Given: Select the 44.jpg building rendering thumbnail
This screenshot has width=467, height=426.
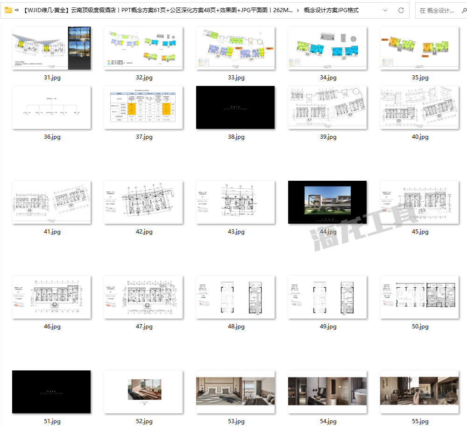Looking at the screenshot, I should pos(328,202).
